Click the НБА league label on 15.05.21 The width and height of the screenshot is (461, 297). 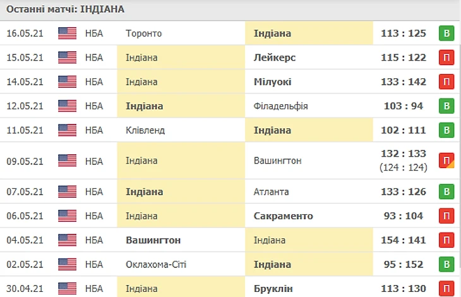pyautogui.click(x=93, y=58)
